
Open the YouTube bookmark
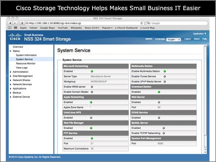63,28
